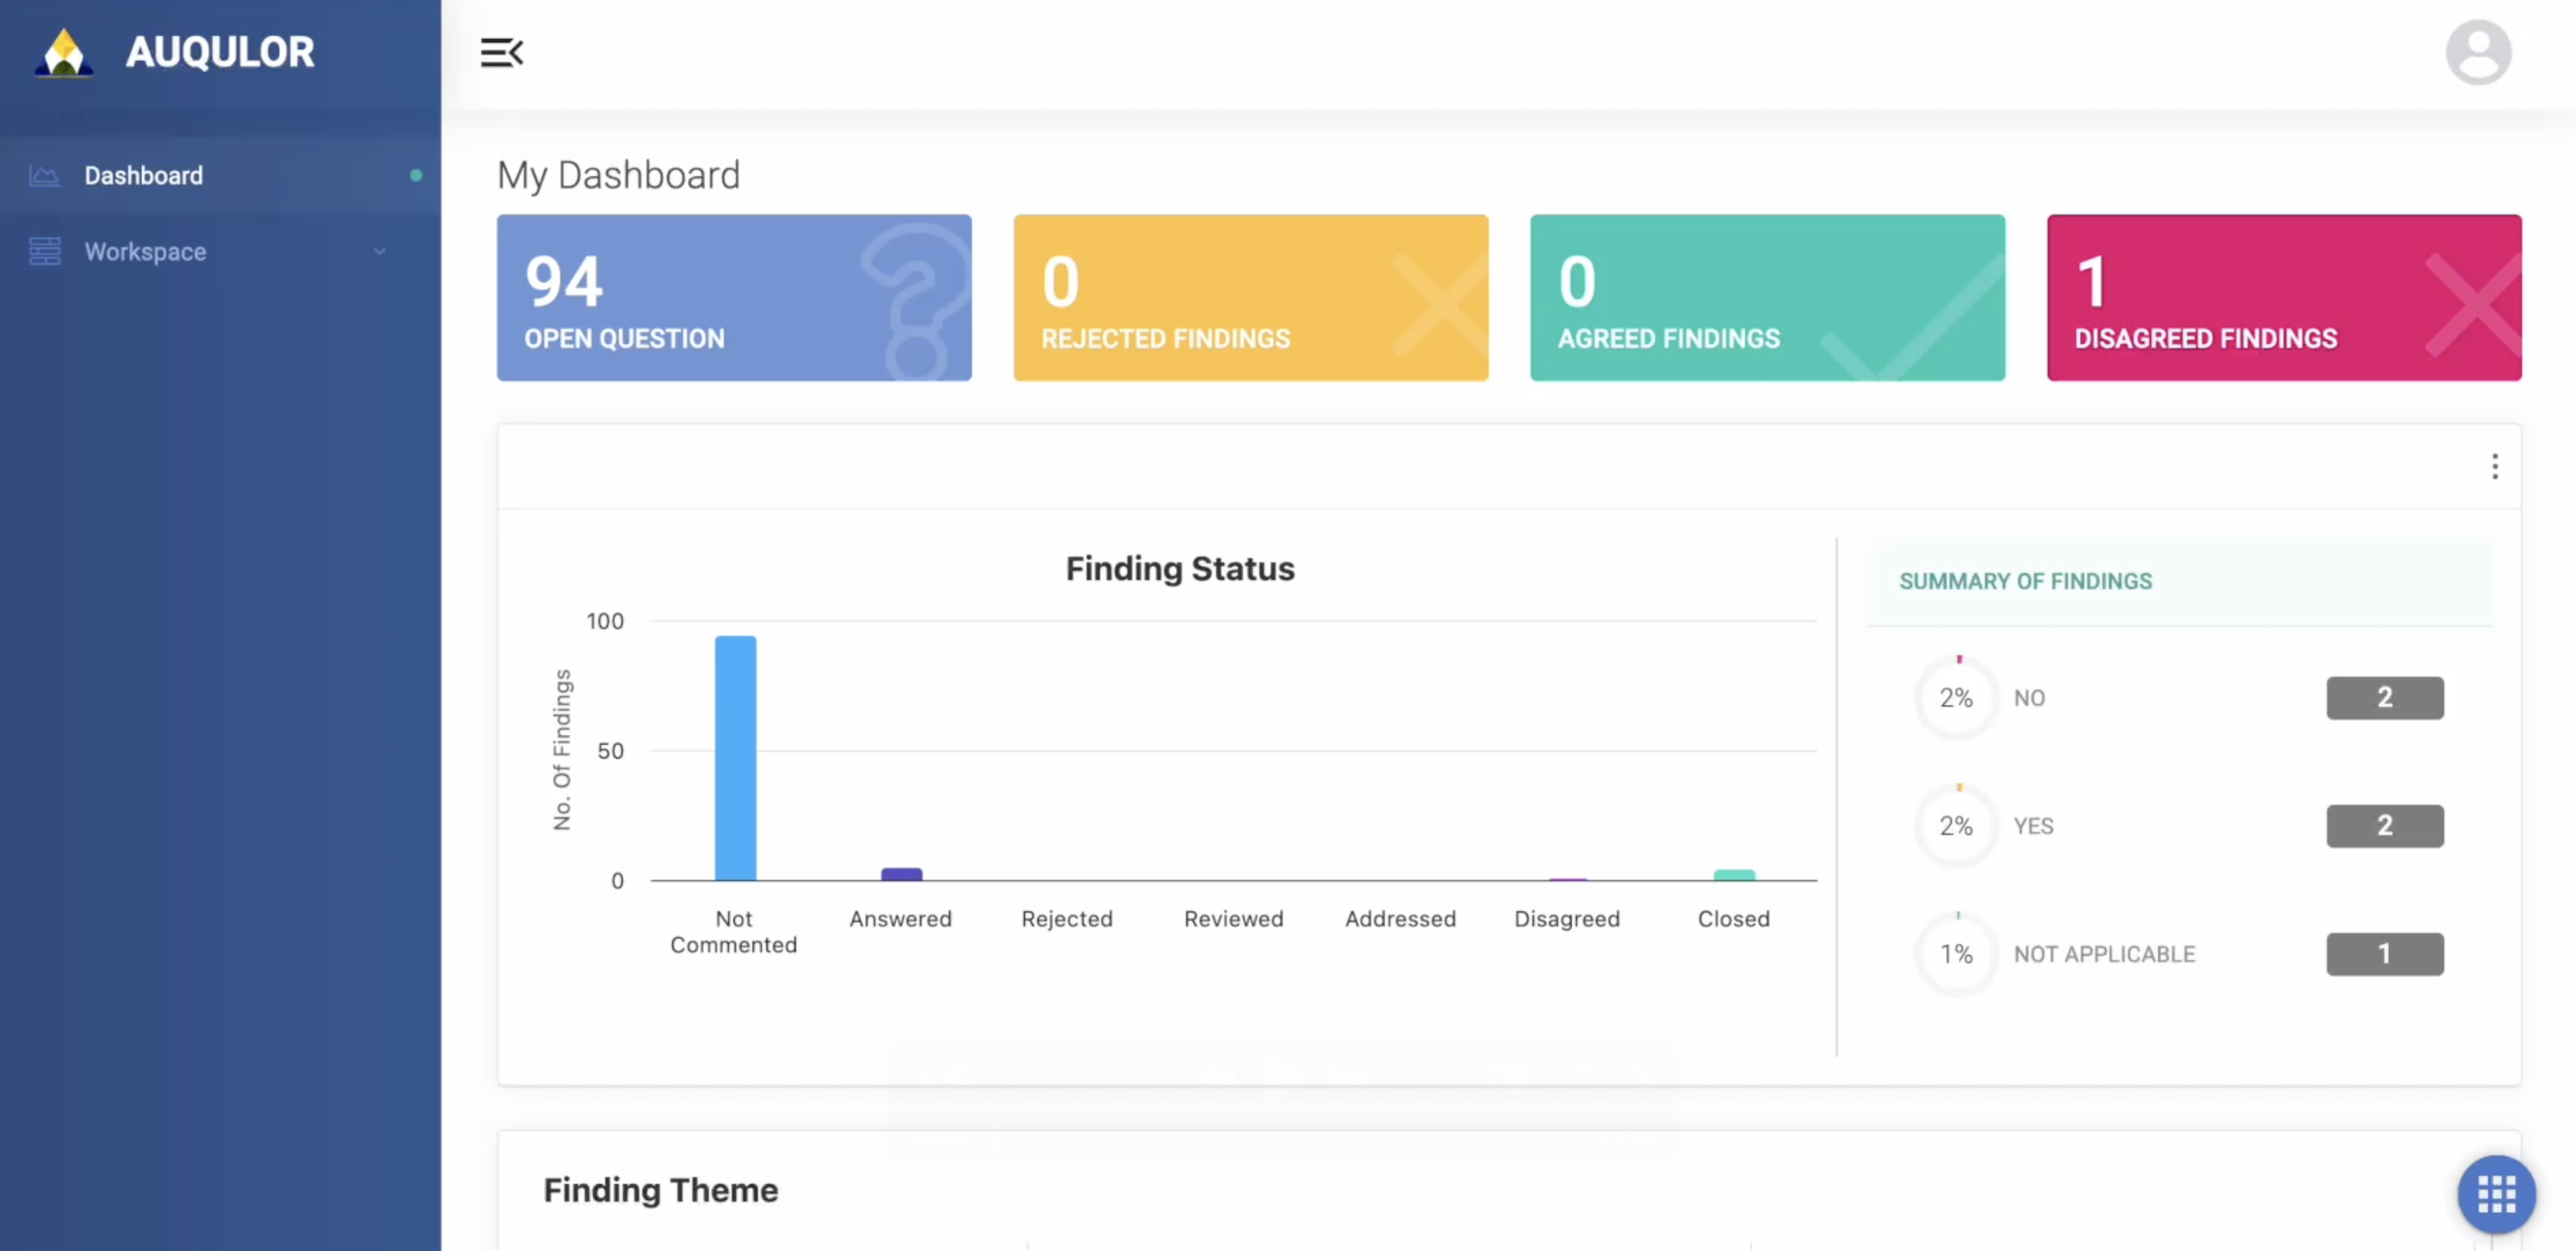The height and width of the screenshot is (1251, 2576).
Task: Click the Finding Theme heading
Action: click(x=660, y=1190)
